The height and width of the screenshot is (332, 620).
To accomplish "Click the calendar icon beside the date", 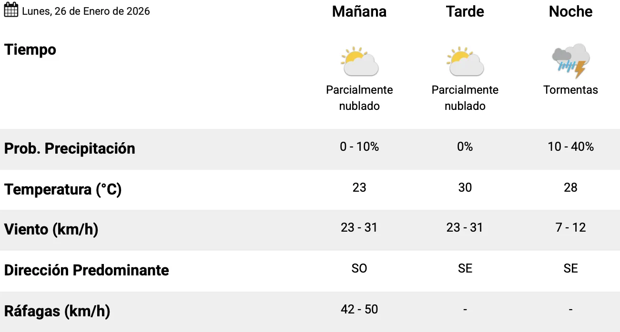I will pos(11,10).
